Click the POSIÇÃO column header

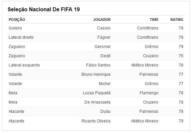click(17, 20)
